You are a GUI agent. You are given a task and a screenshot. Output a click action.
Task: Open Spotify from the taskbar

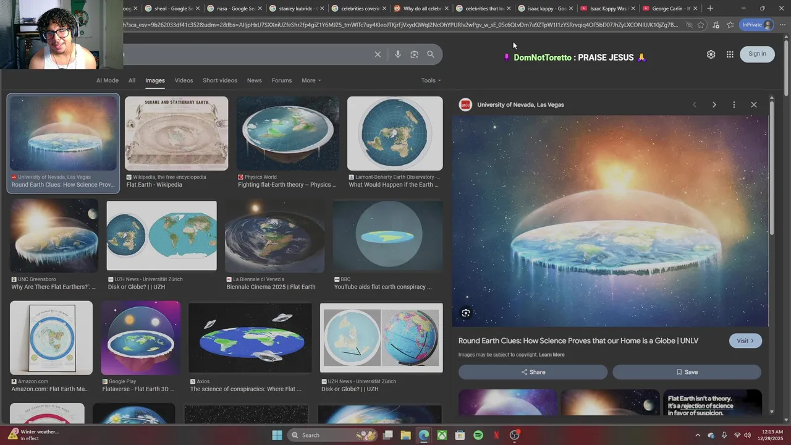tap(478, 435)
